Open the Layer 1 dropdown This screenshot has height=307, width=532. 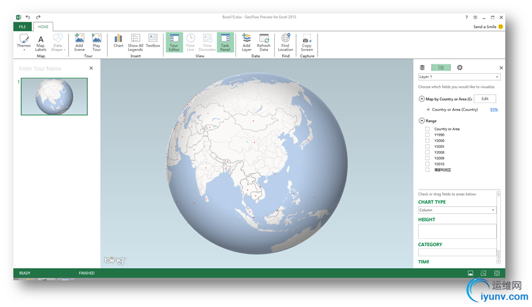coord(459,76)
